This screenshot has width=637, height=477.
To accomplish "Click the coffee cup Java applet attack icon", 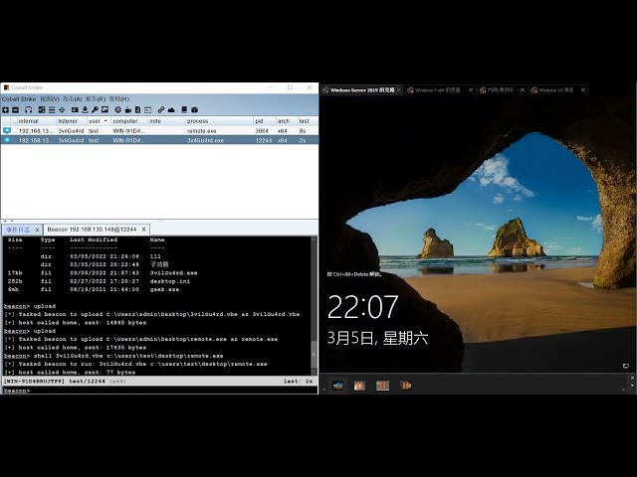I will pyautogui.click(x=128, y=110).
